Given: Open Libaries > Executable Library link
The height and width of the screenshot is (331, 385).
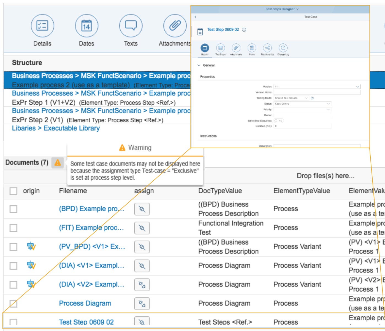Looking at the screenshot, I should 56,128.
